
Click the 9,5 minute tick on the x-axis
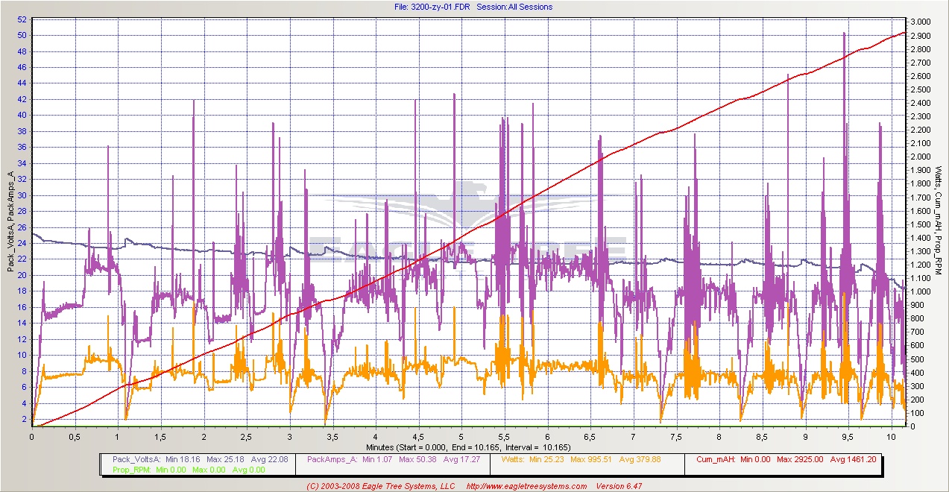point(848,436)
